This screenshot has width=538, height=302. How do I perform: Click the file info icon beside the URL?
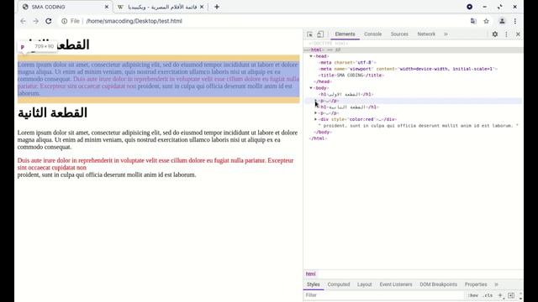pyautogui.click(x=64, y=21)
